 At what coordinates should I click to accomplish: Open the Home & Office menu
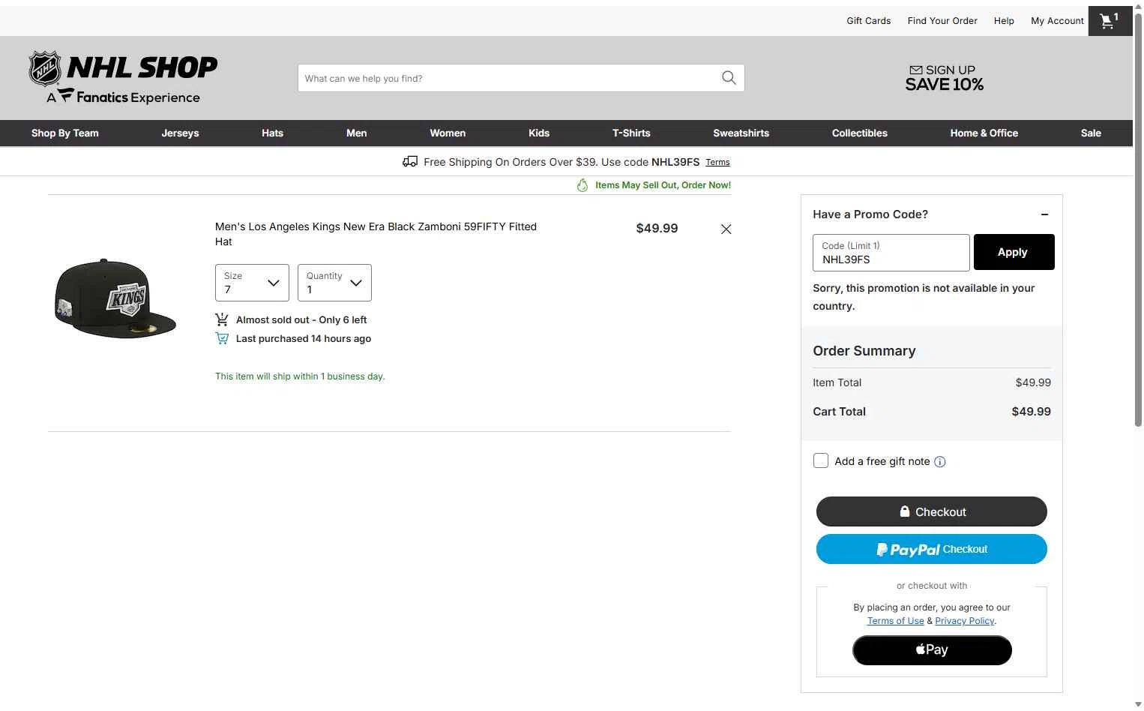pos(984,133)
